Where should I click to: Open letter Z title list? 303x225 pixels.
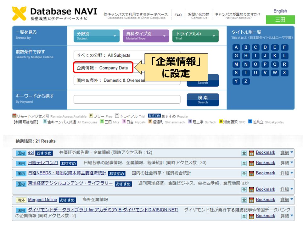[x=246, y=81]
